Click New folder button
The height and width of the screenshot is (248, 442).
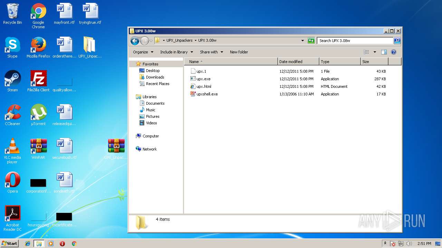239,52
